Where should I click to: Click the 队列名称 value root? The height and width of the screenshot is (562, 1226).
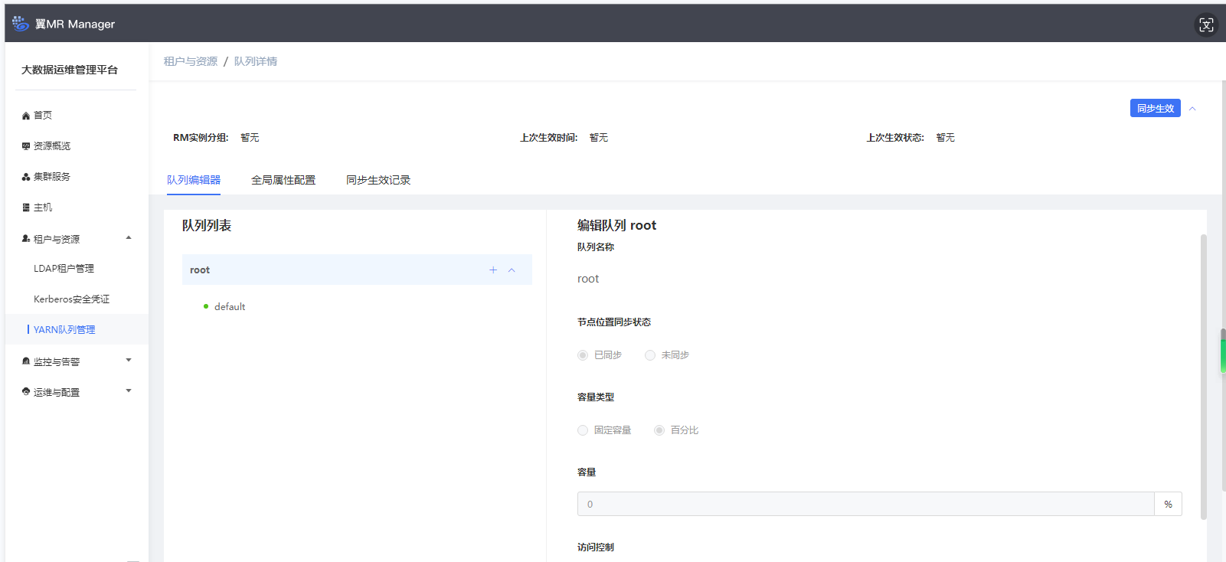pos(588,279)
